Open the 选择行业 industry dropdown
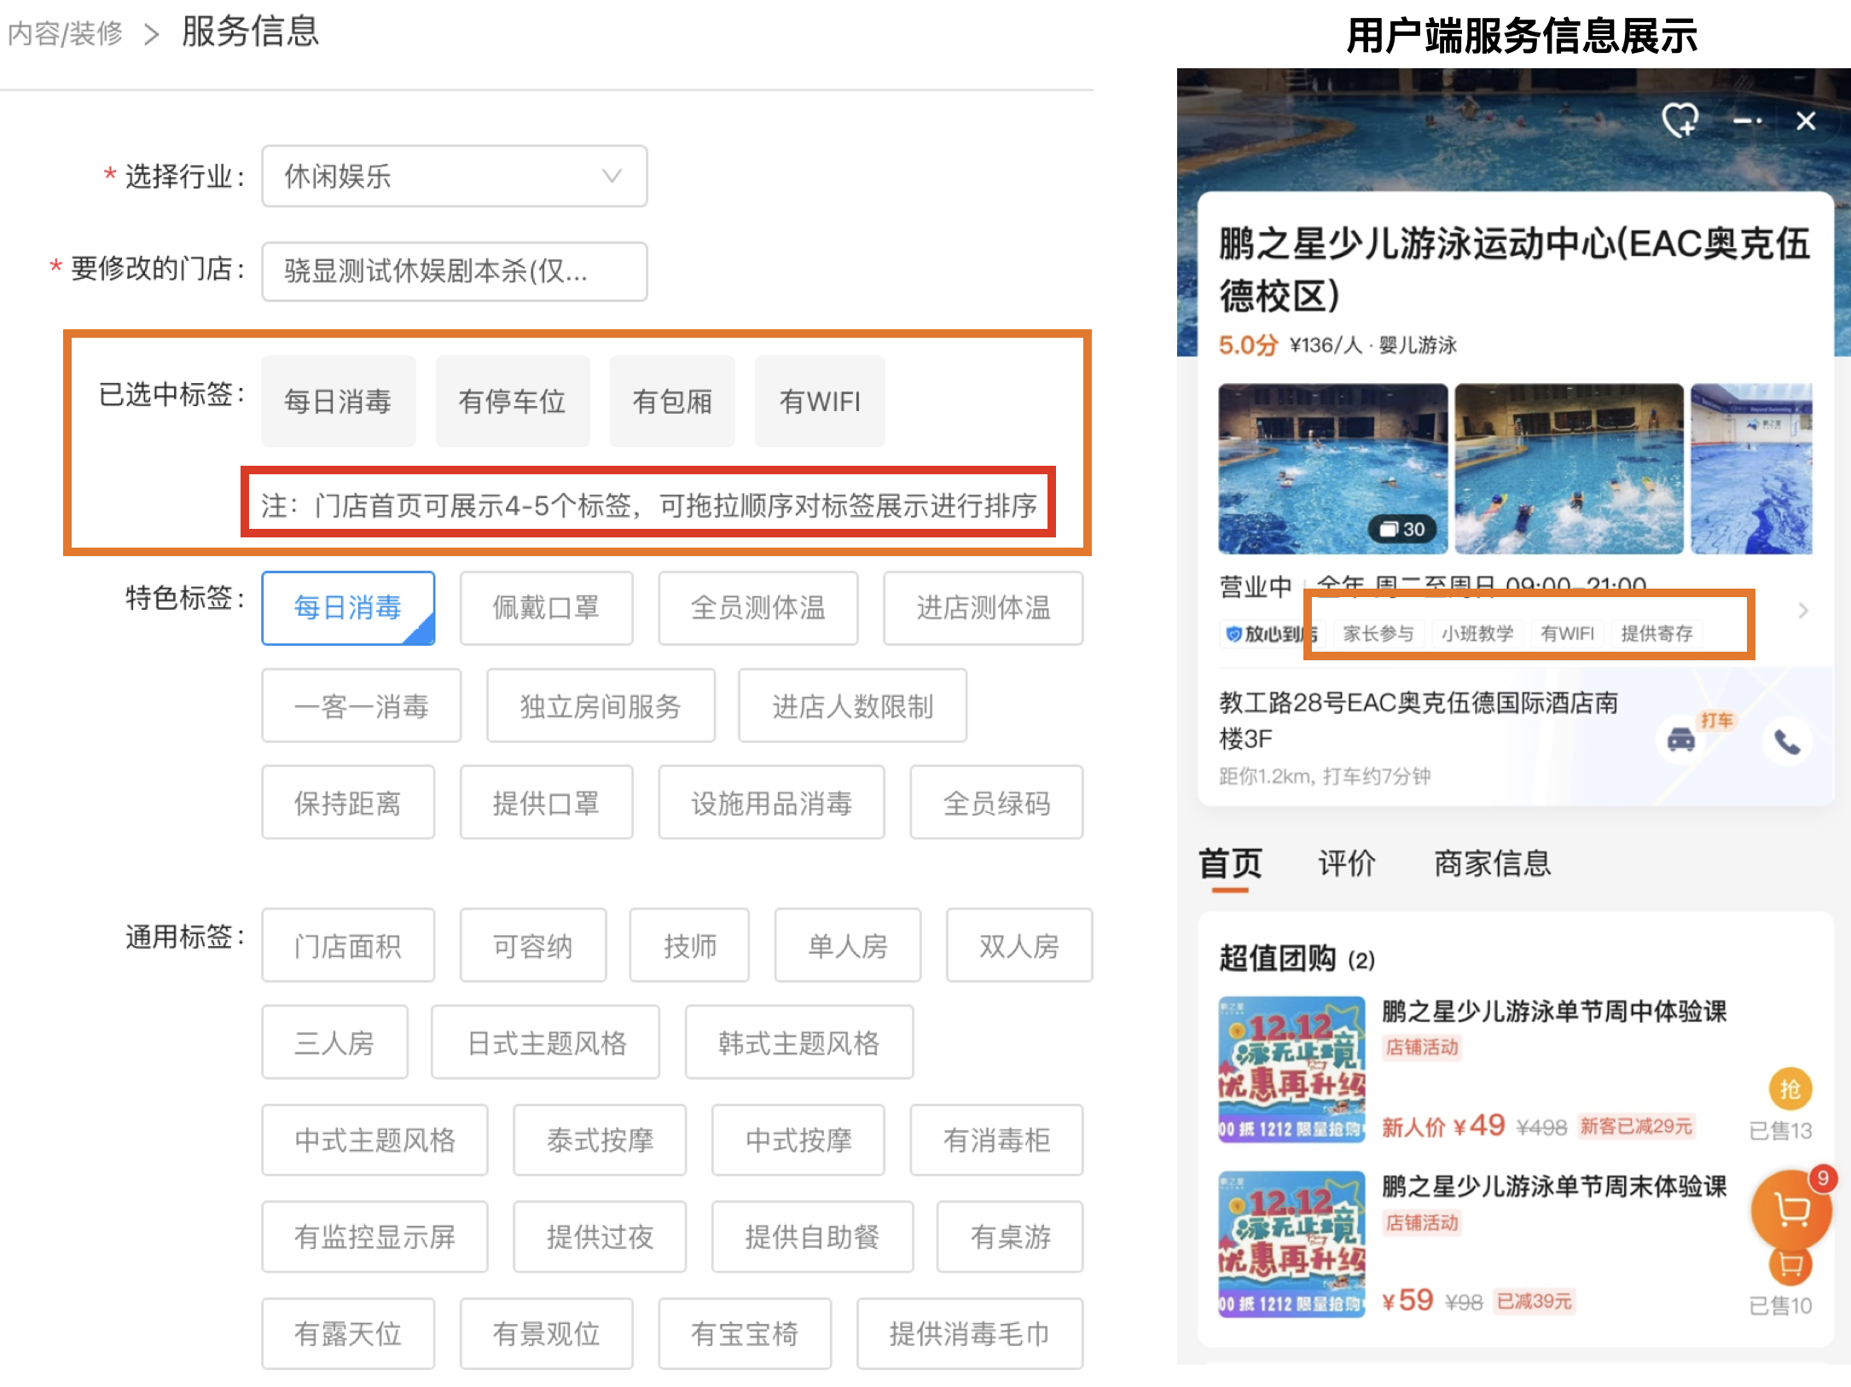The width and height of the screenshot is (1851, 1387). (454, 176)
